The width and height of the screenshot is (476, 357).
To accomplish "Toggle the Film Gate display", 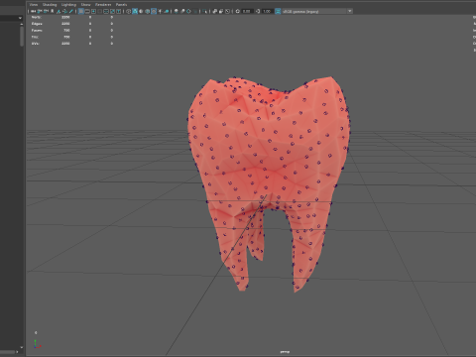I will pos(87,11).
